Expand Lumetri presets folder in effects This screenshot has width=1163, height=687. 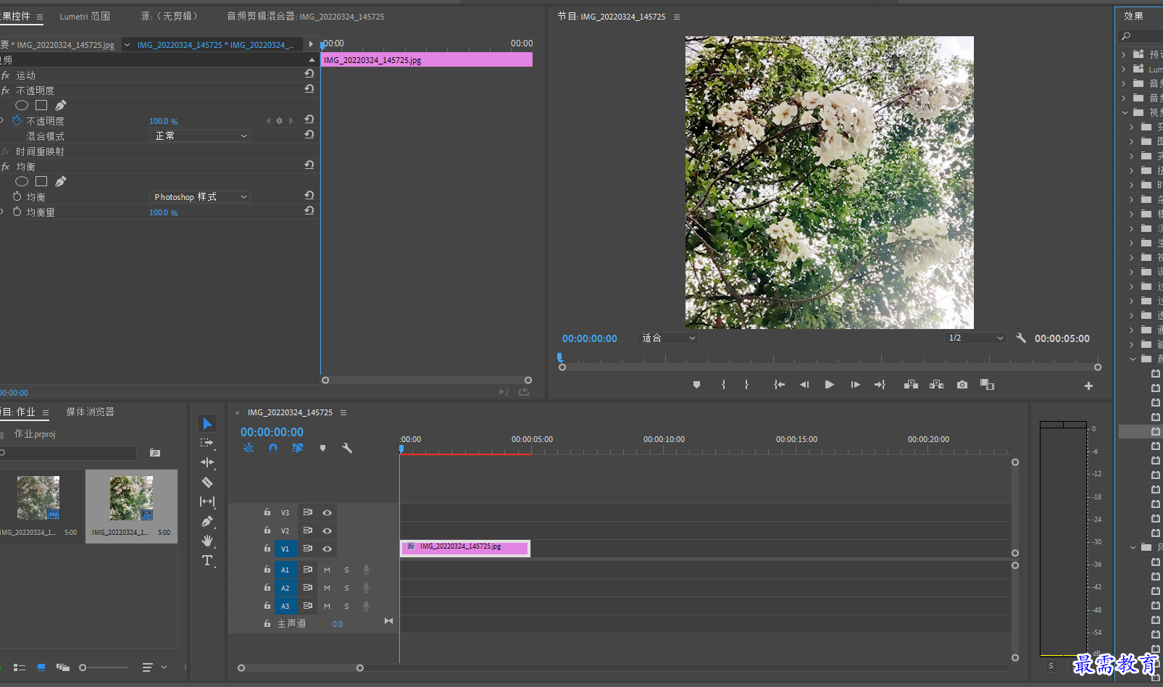[1124, 69]
